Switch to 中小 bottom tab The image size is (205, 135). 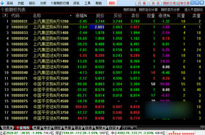pyautogui.click(x=47, y=128)
